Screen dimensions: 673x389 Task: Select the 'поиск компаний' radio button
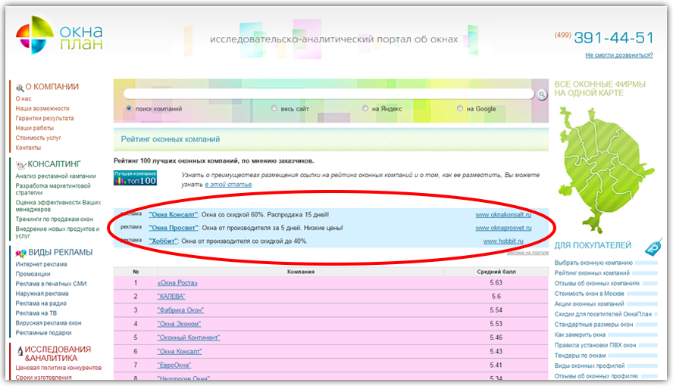[129, 109]
